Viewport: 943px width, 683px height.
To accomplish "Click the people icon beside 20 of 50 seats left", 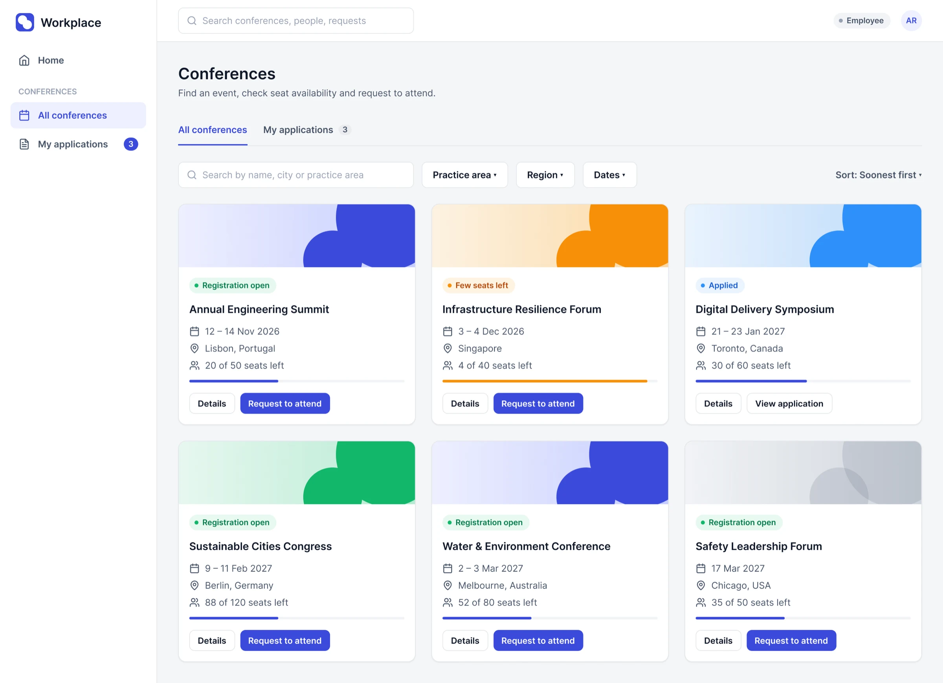I will click(x=194, y=365).
